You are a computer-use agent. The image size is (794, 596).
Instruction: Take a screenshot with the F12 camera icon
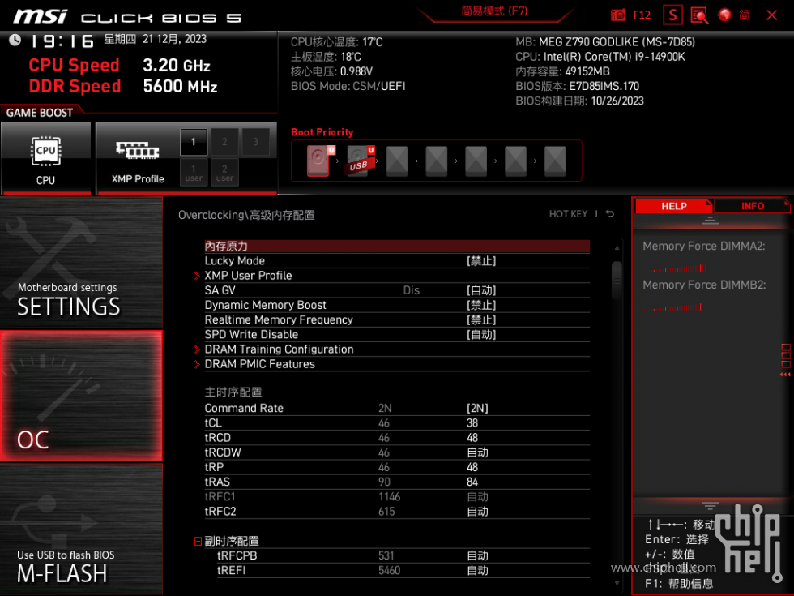617,15
